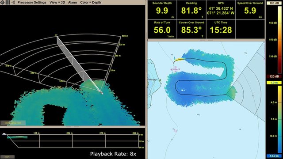Click the Sounder Depth readout panel
Viewport: 283px width, 159px height.
pos(162,10)
